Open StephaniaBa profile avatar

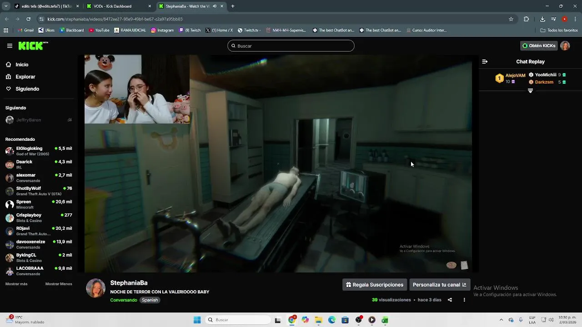(95, 288)
